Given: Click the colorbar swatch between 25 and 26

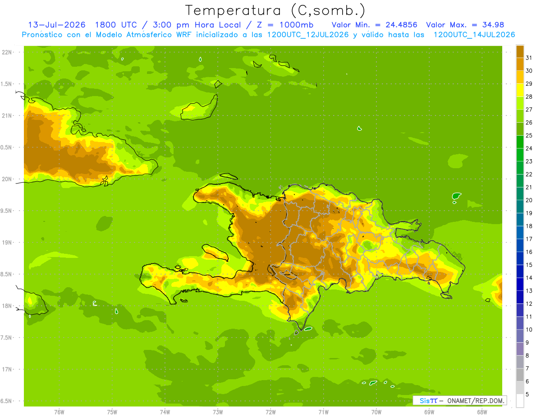Looking at the screenshot, I should coord(520,129).
